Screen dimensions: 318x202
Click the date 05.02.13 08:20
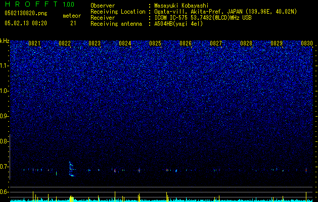click(x=26, y=23)
